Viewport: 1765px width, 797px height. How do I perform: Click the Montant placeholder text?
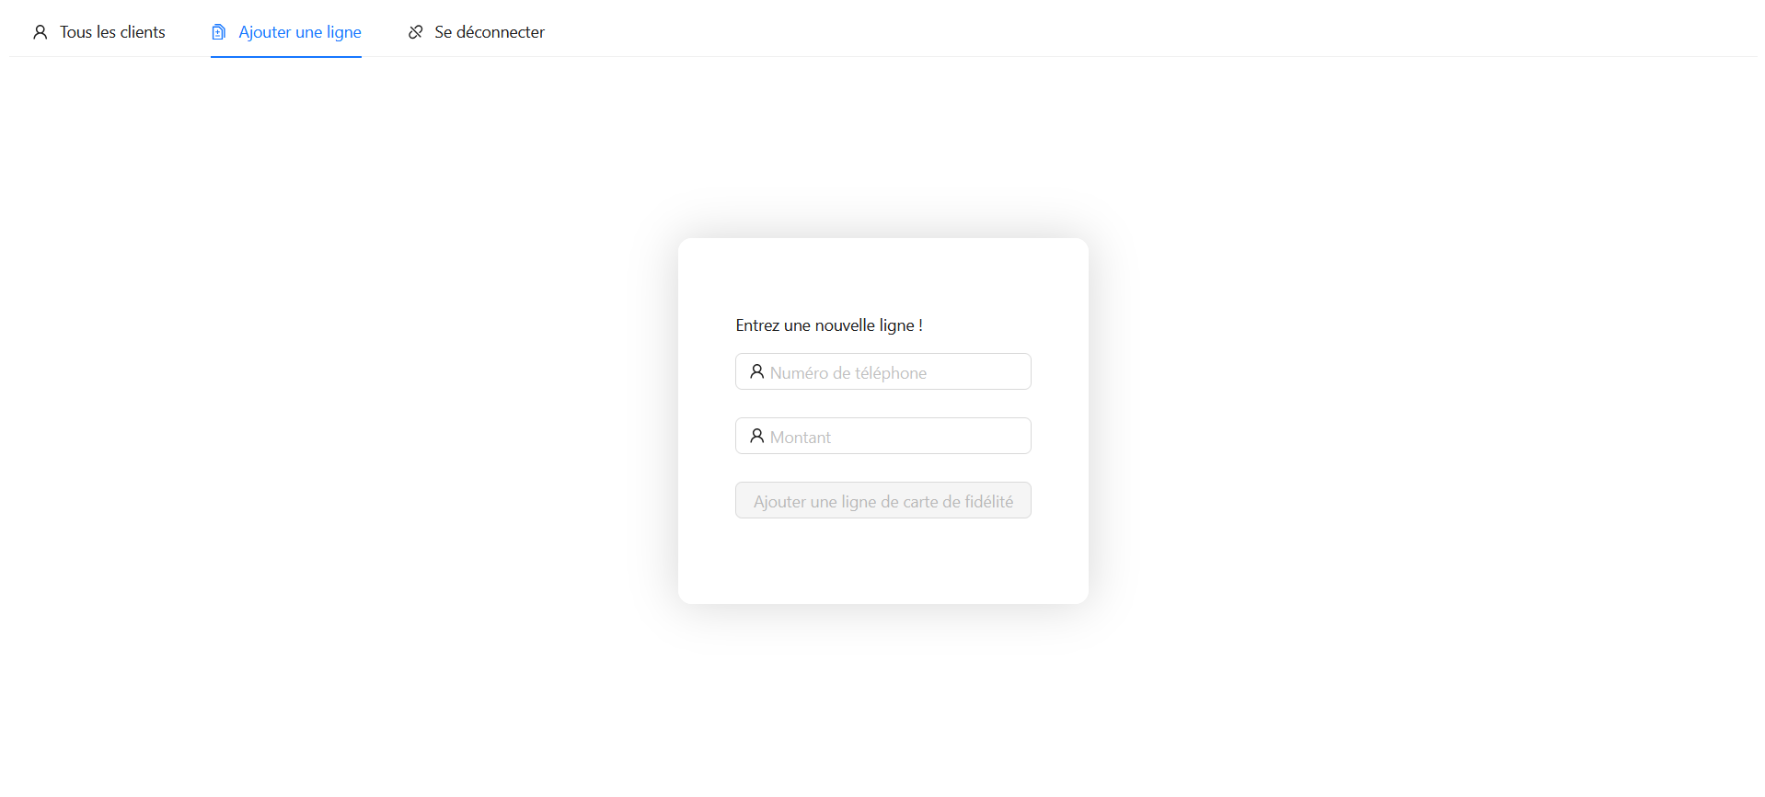[x=800, y=438]
